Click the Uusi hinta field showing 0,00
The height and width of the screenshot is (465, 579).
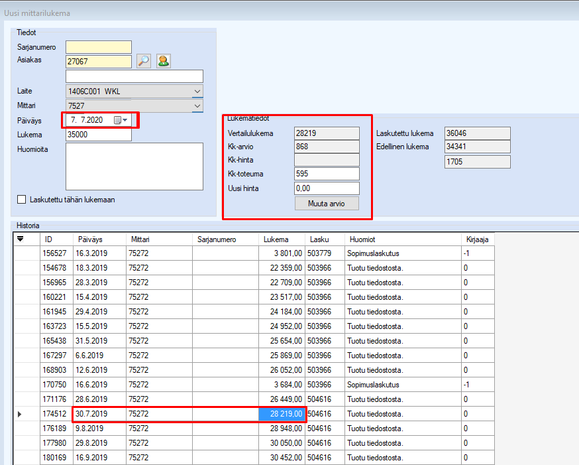(x=327, y=188)
